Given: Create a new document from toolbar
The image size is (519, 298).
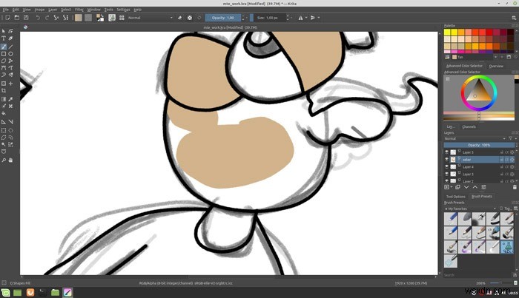Looking at the screenshot, I should pos(7,18).
